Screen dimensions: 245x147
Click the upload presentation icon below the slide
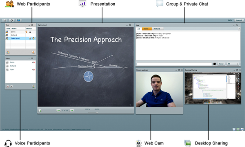[40, 111]
